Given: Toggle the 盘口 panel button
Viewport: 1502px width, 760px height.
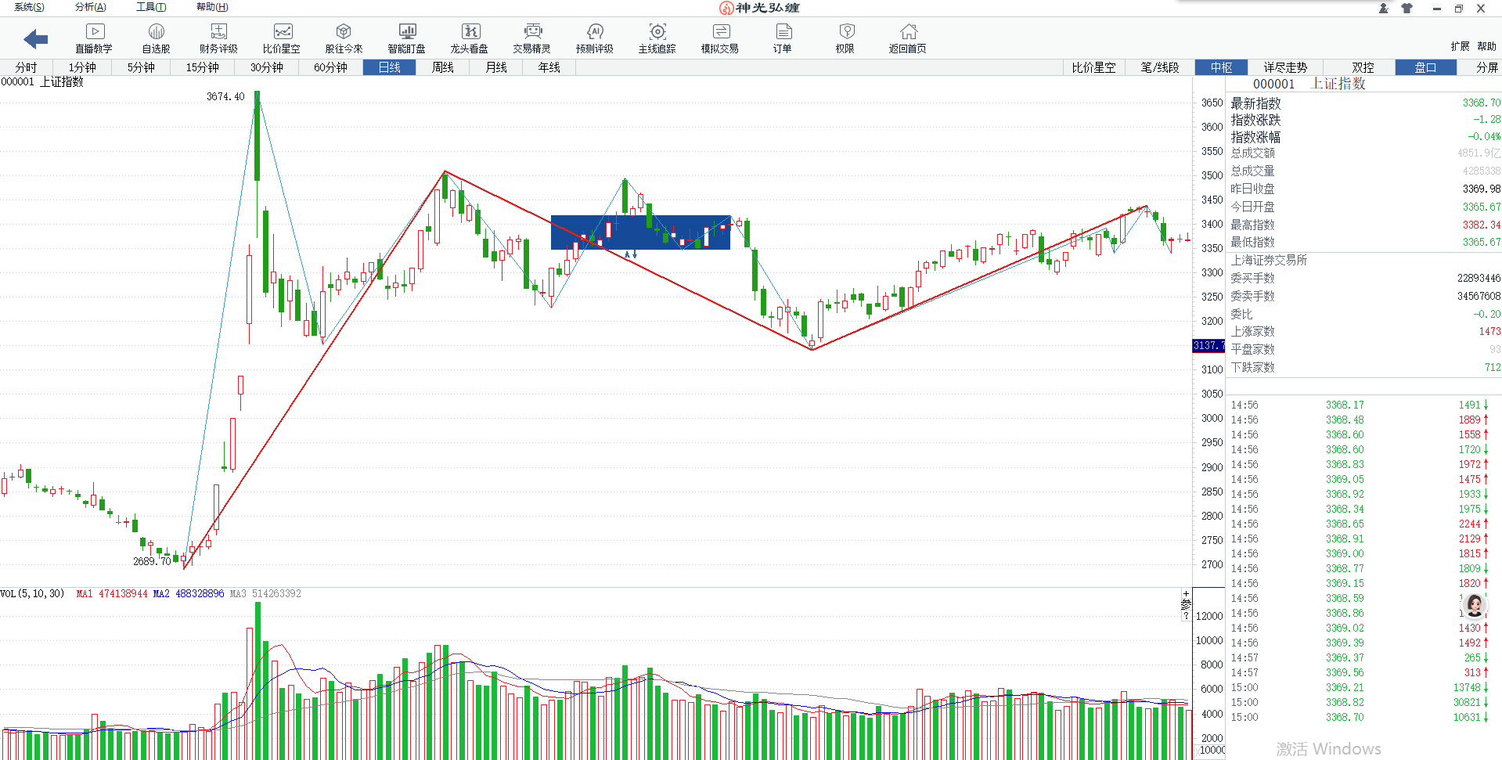Looking at the screenshot, I should 1425,67.
